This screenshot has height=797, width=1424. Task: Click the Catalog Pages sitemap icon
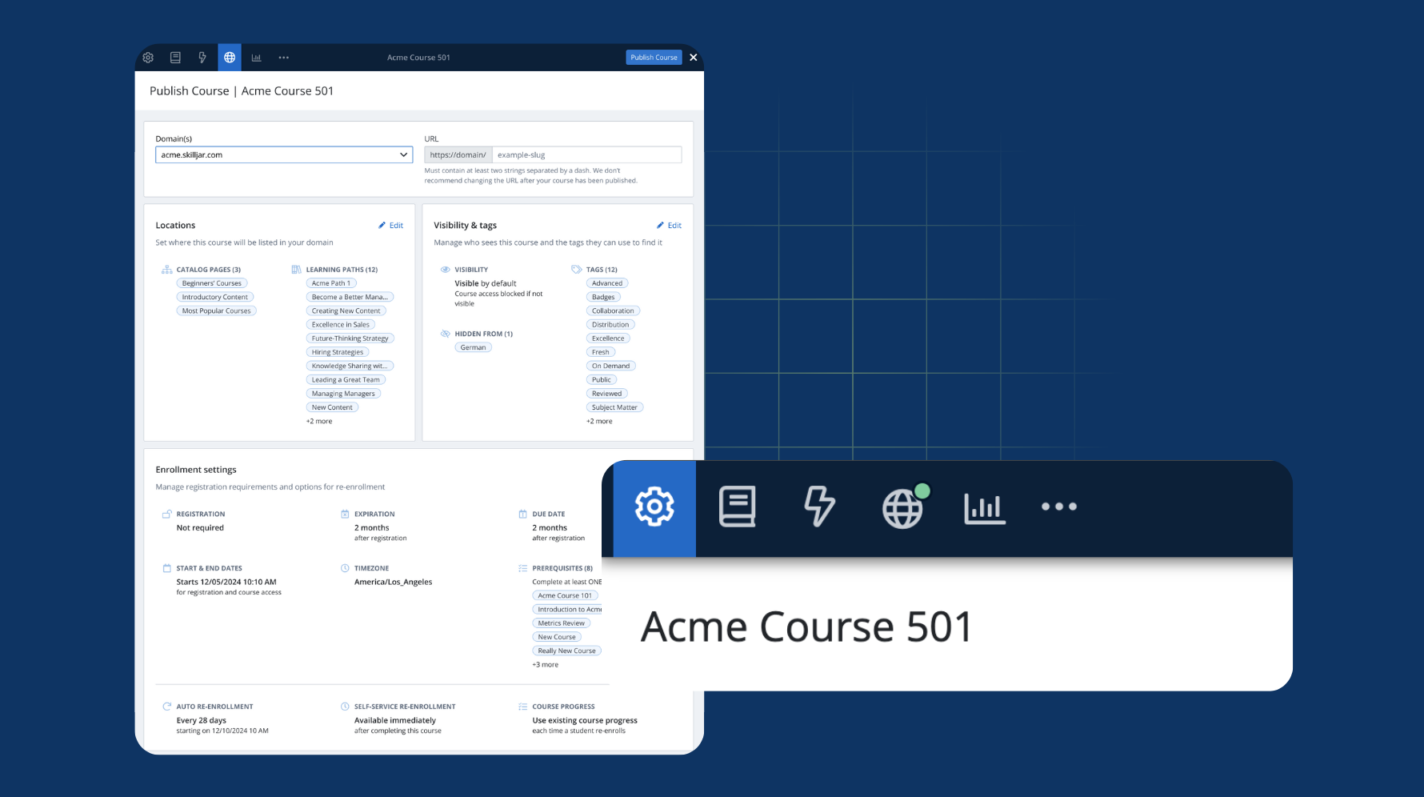click(x=166, y=270)
